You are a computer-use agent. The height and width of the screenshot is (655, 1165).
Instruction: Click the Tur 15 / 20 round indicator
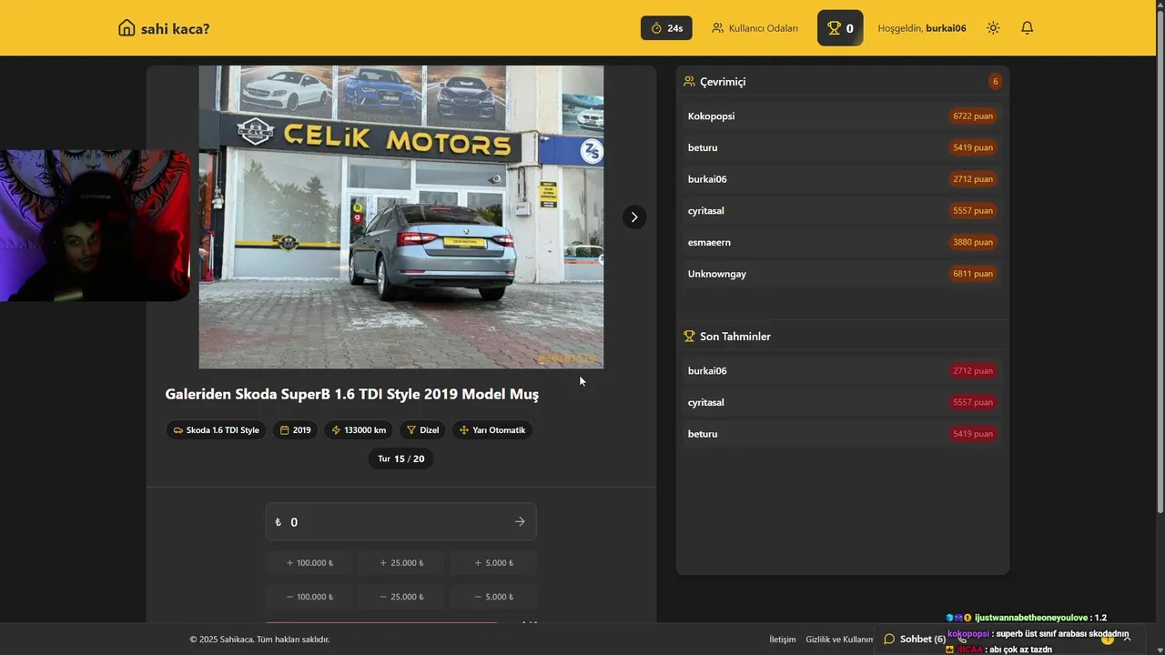click(401, 458)
